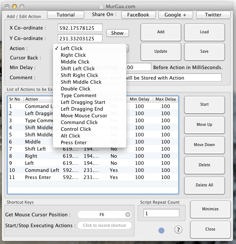Pick Shift Left Click entry
Viewport: 236px width, 244px height.
[89, 68]
